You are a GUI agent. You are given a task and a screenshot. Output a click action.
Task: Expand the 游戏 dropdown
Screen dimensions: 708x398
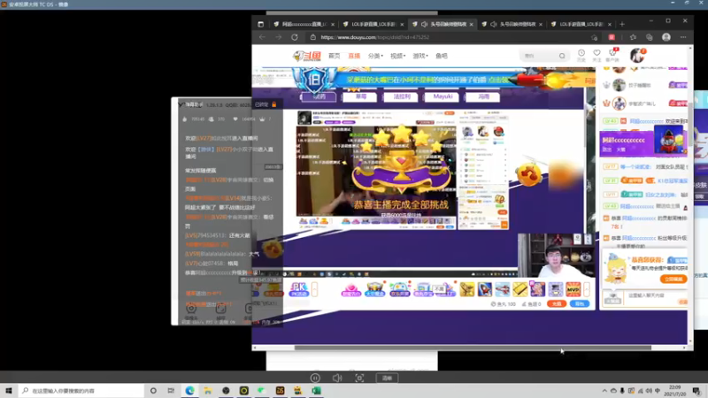419,56
